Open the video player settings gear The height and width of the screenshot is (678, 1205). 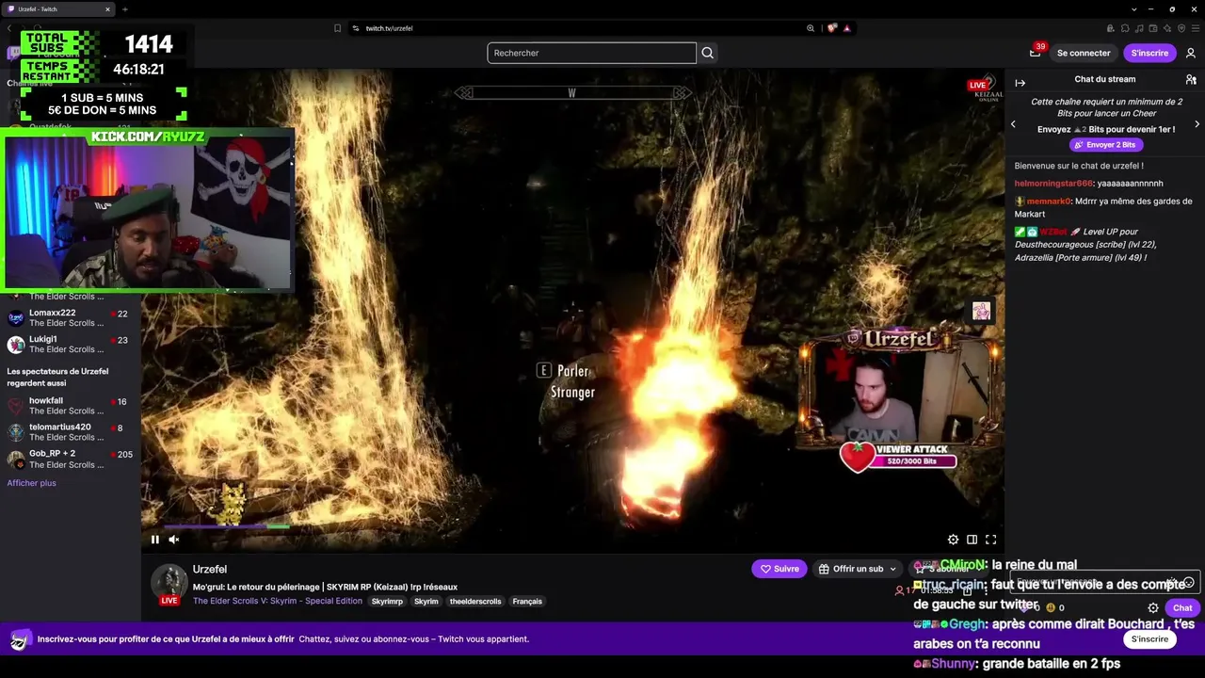pos(953,540)
